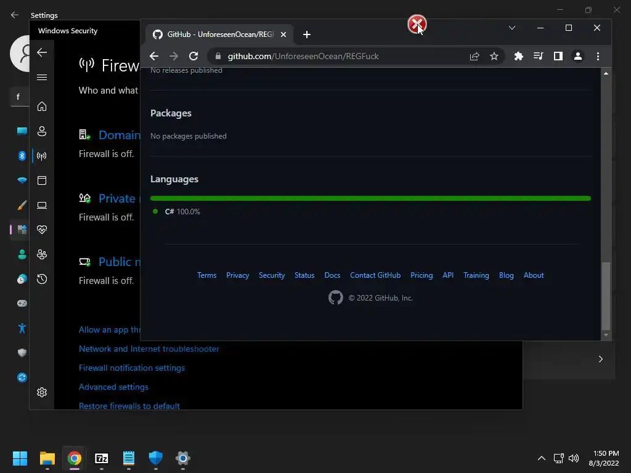Viewport: 631px width, 473px height.
Task: Open Windows Security settings gear
Action: click(42, 392)
